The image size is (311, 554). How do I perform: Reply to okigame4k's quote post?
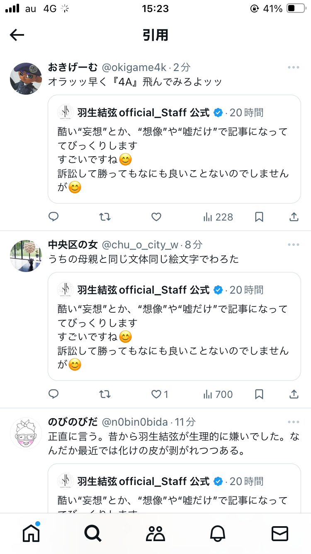[53, 216]
